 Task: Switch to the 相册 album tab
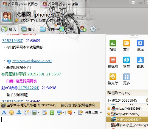click(x=28, y=29)
